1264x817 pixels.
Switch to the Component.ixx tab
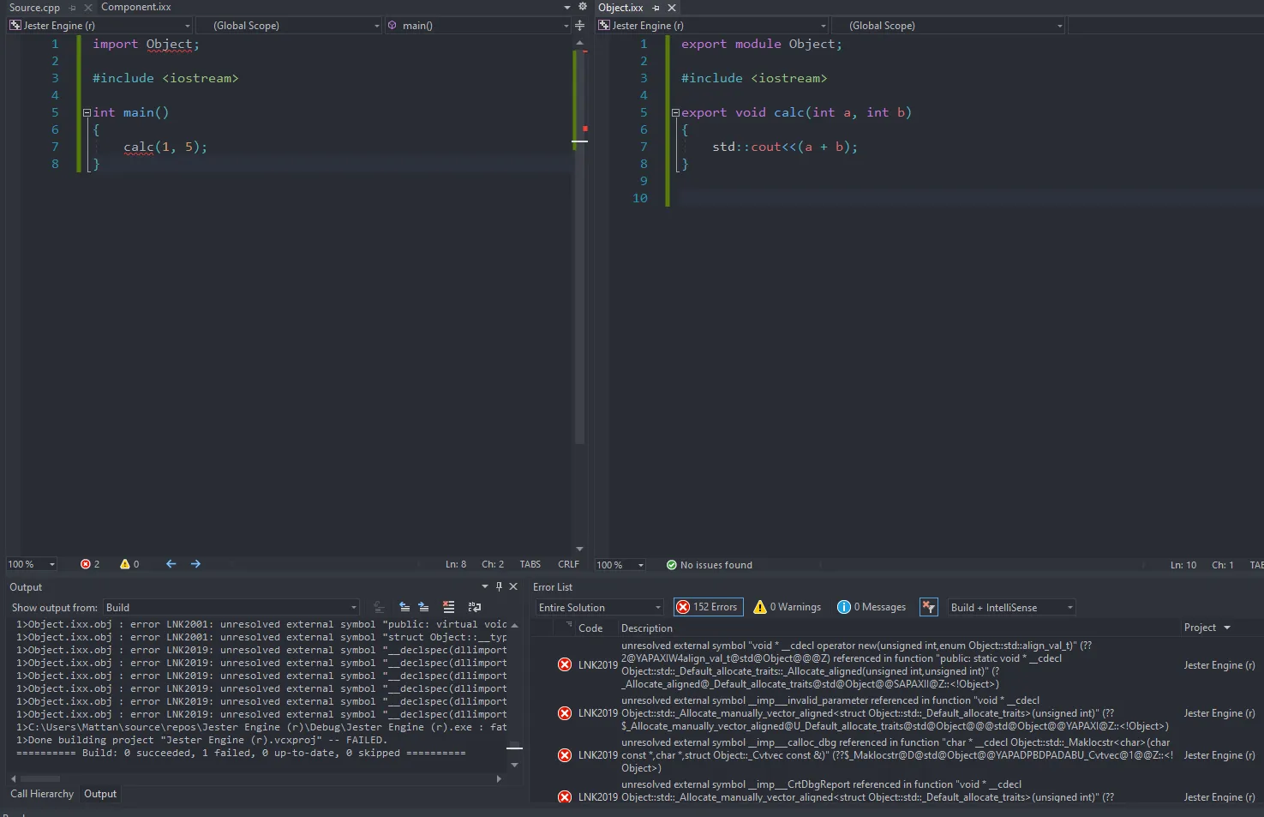pos(136,7)
